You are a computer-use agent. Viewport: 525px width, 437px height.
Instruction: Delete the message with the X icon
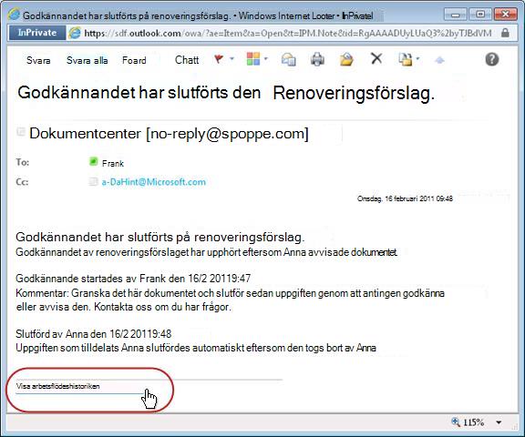click(376, 59)
